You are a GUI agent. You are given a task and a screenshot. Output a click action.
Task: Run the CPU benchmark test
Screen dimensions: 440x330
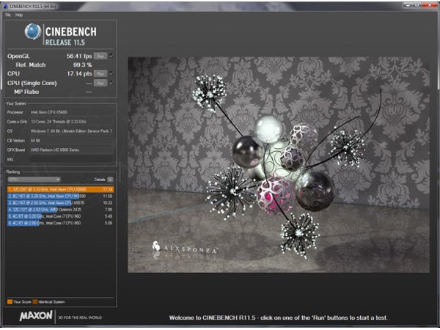[x=100, y=74]
